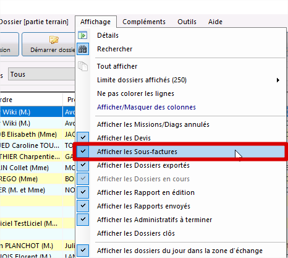Open the Compléments menu
288x258 pixels.
144,22
